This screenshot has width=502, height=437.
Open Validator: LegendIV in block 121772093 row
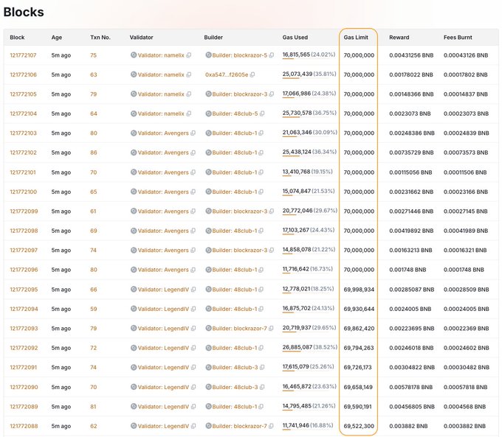pos(163,329)
